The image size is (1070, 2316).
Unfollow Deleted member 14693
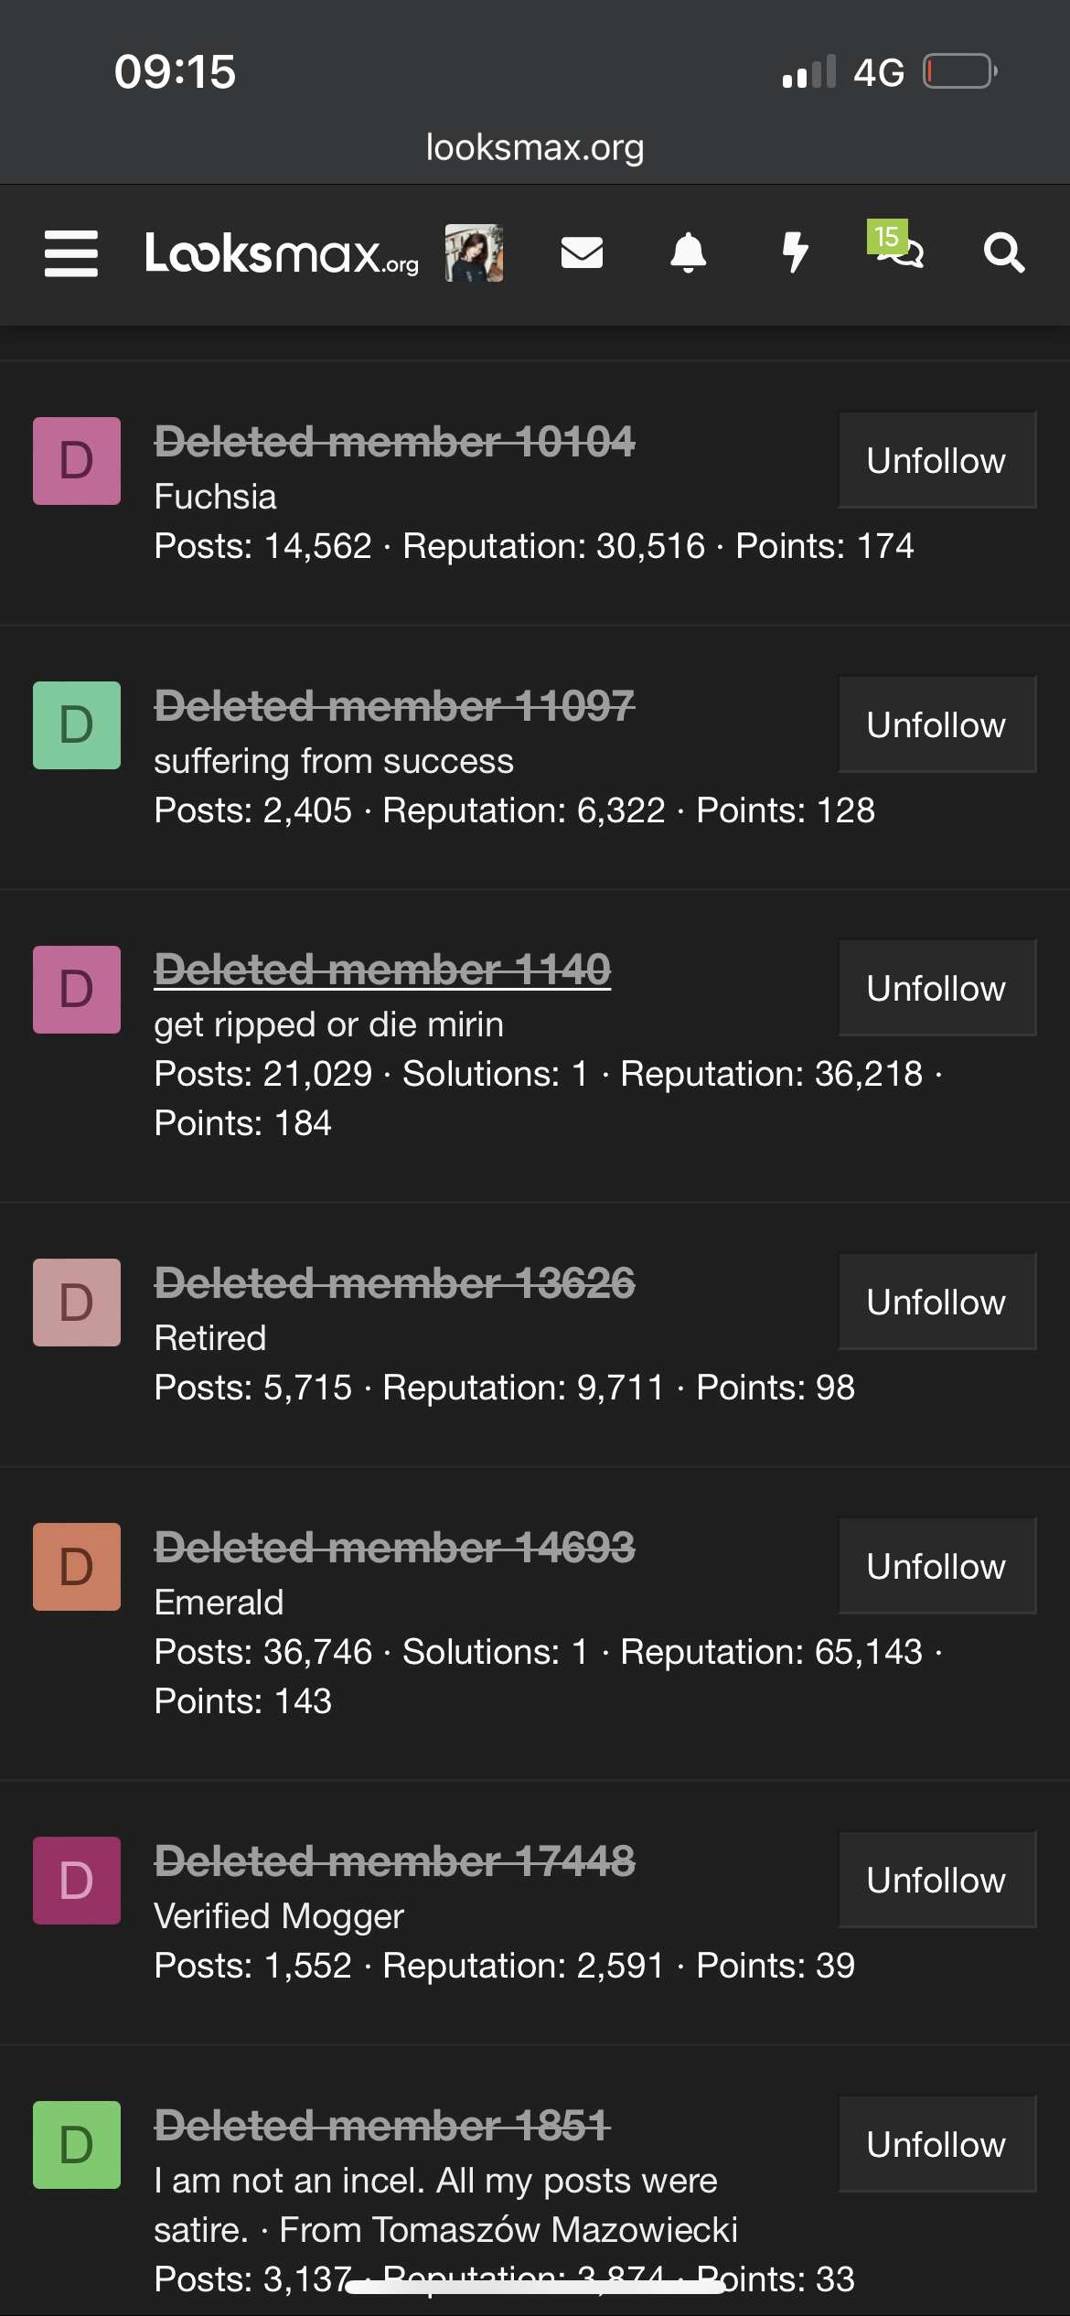(936, 1566)
